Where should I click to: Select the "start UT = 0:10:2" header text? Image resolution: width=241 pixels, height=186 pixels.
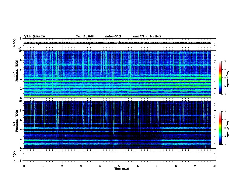[x=147, y=36]
